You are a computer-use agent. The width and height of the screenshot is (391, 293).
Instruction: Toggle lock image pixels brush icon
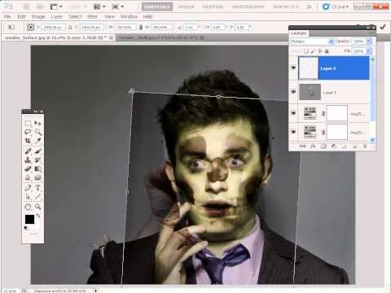pyautogui.click(x=313, y=50)
